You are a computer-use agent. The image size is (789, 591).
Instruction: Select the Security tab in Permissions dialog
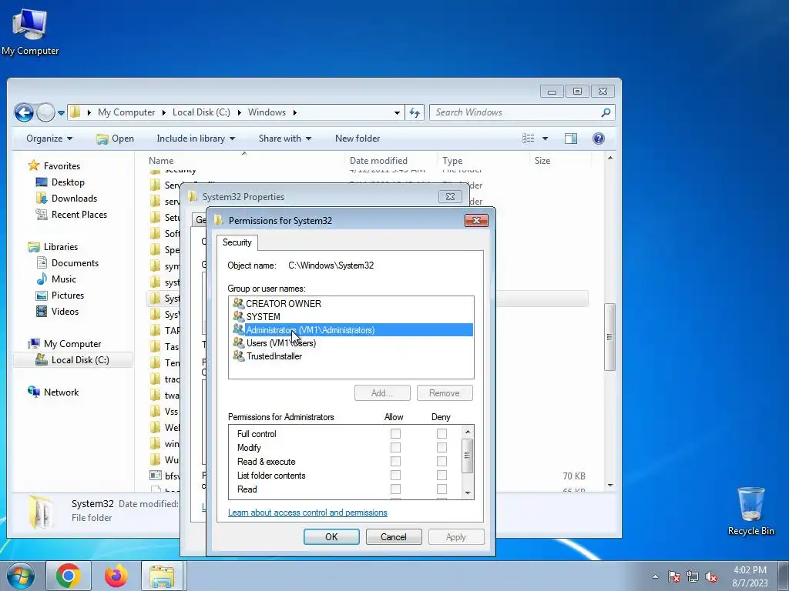coord(237,242)
